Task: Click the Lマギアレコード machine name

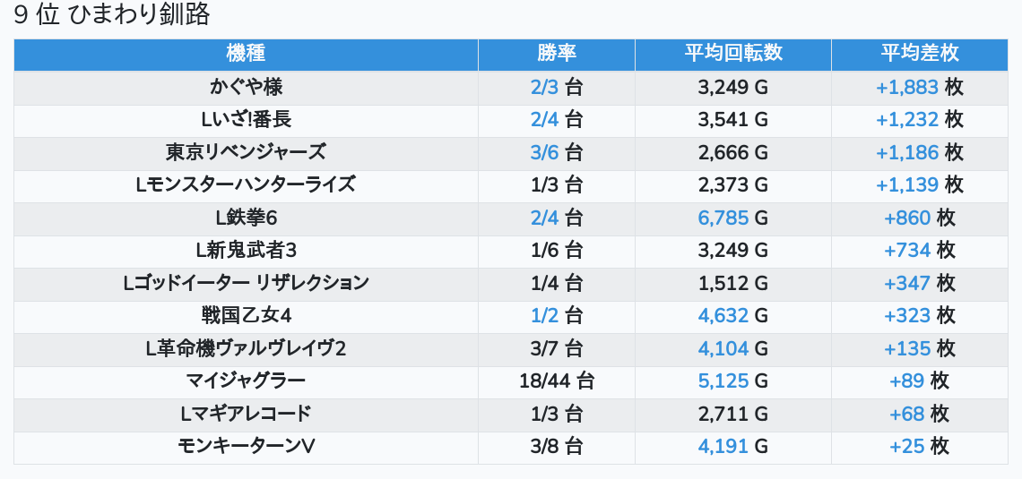Action: pos(246,414)
